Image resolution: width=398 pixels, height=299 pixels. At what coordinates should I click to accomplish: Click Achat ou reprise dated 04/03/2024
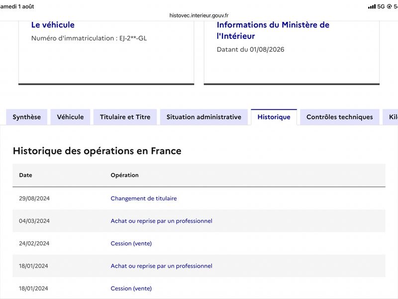pyautogui.click(x=161, y=221)
